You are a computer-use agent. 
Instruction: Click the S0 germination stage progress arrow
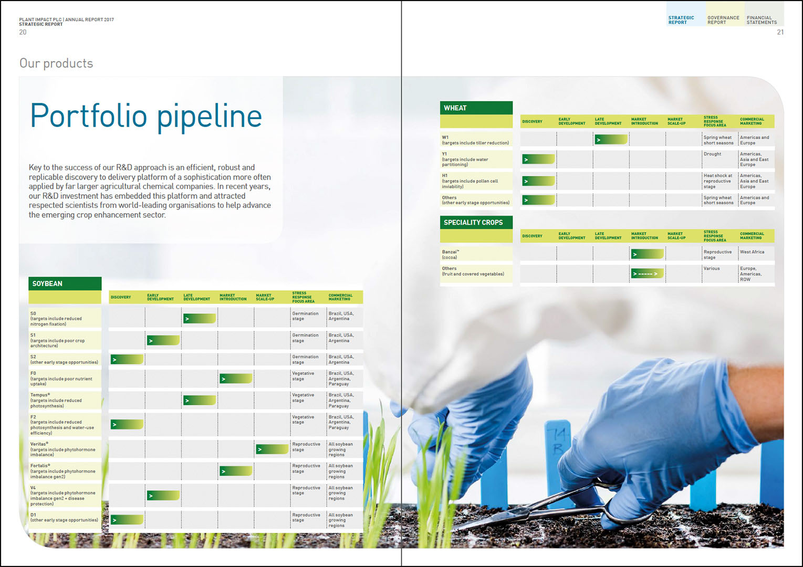tap(199, 318)
